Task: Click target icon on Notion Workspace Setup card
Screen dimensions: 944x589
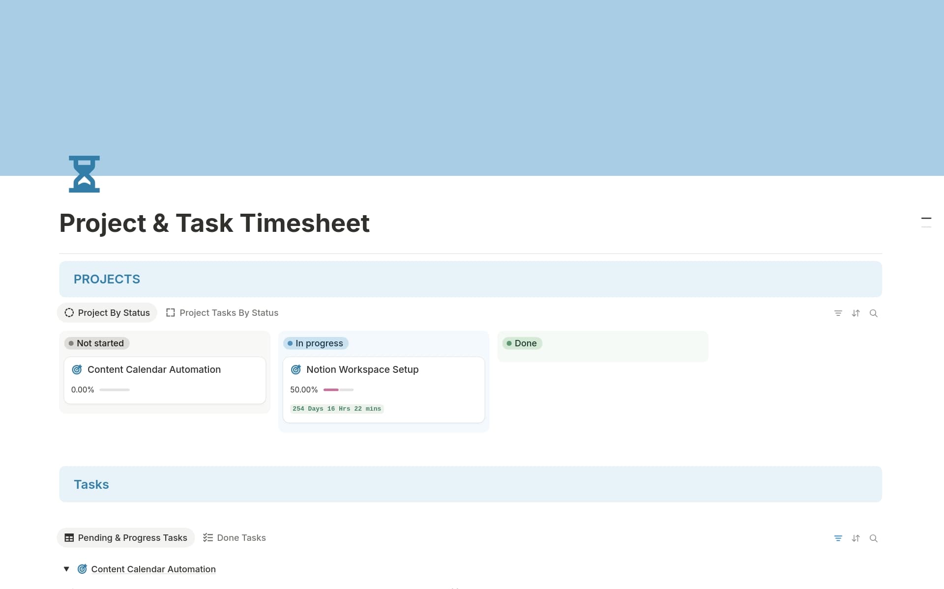Action: (296, 369)
